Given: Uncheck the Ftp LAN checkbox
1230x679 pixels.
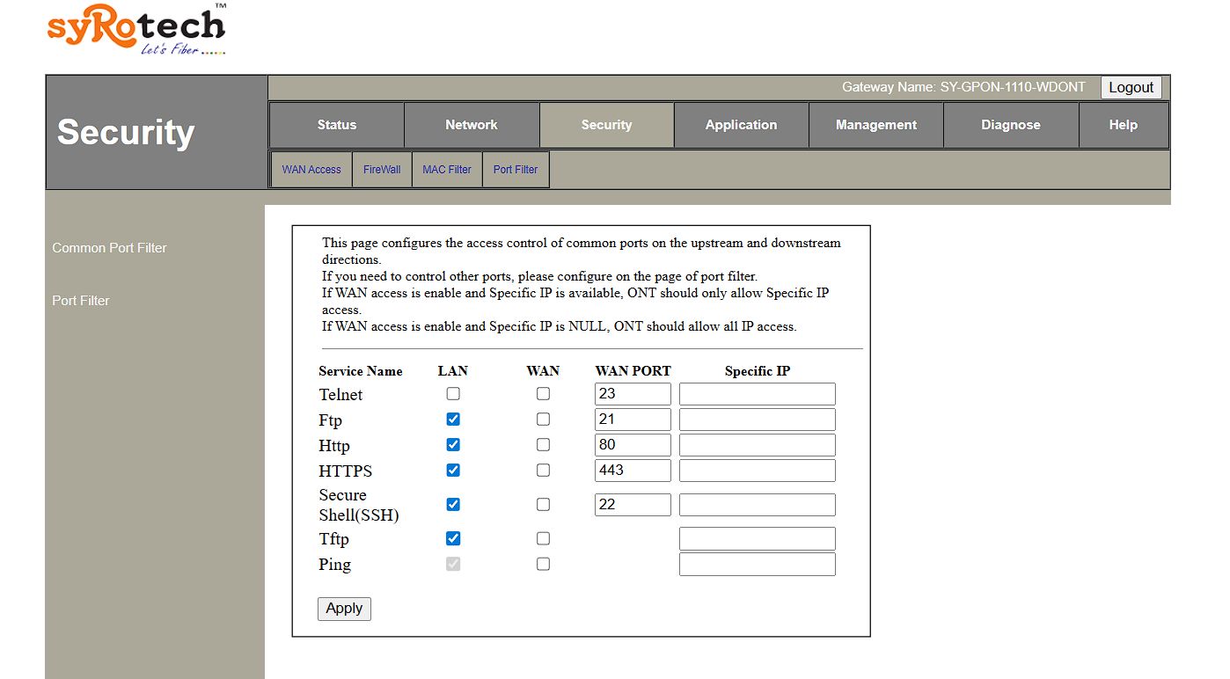Looking at the screenshot, I should point(453,420).
